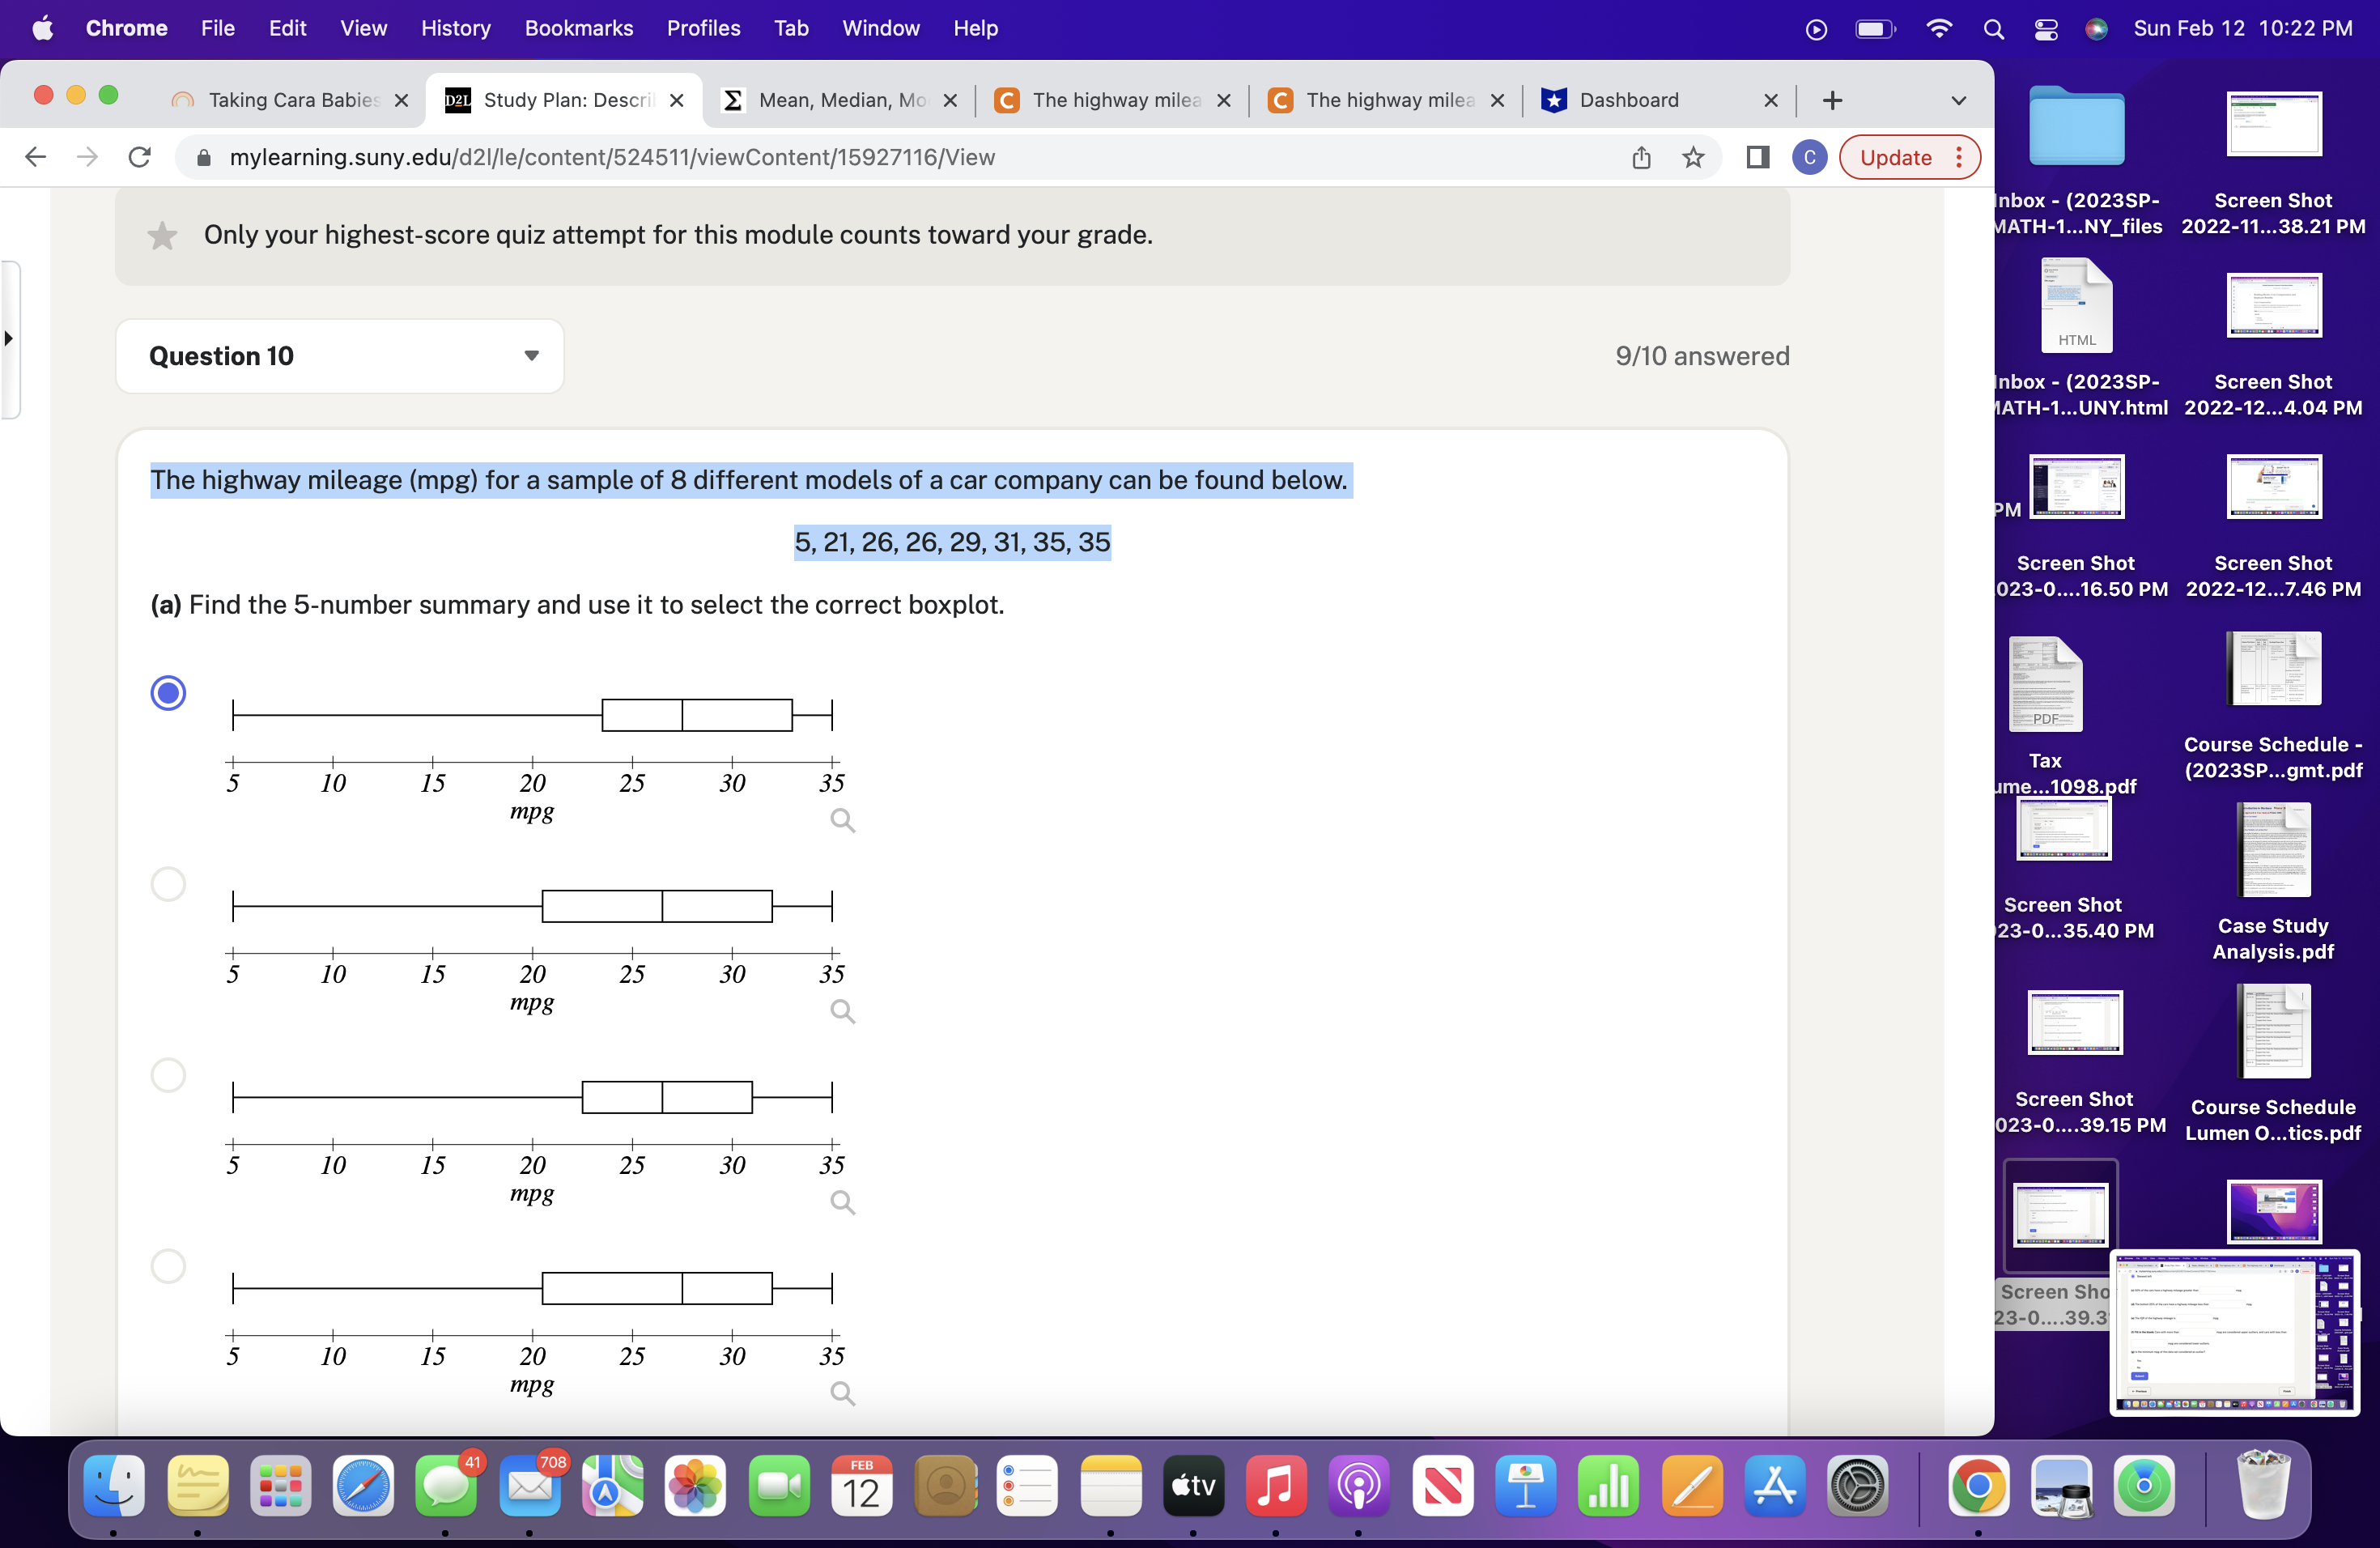Choose the last boxplot option
This screenshot has width=2380, height=1548.
click(x=168, y=1267)
